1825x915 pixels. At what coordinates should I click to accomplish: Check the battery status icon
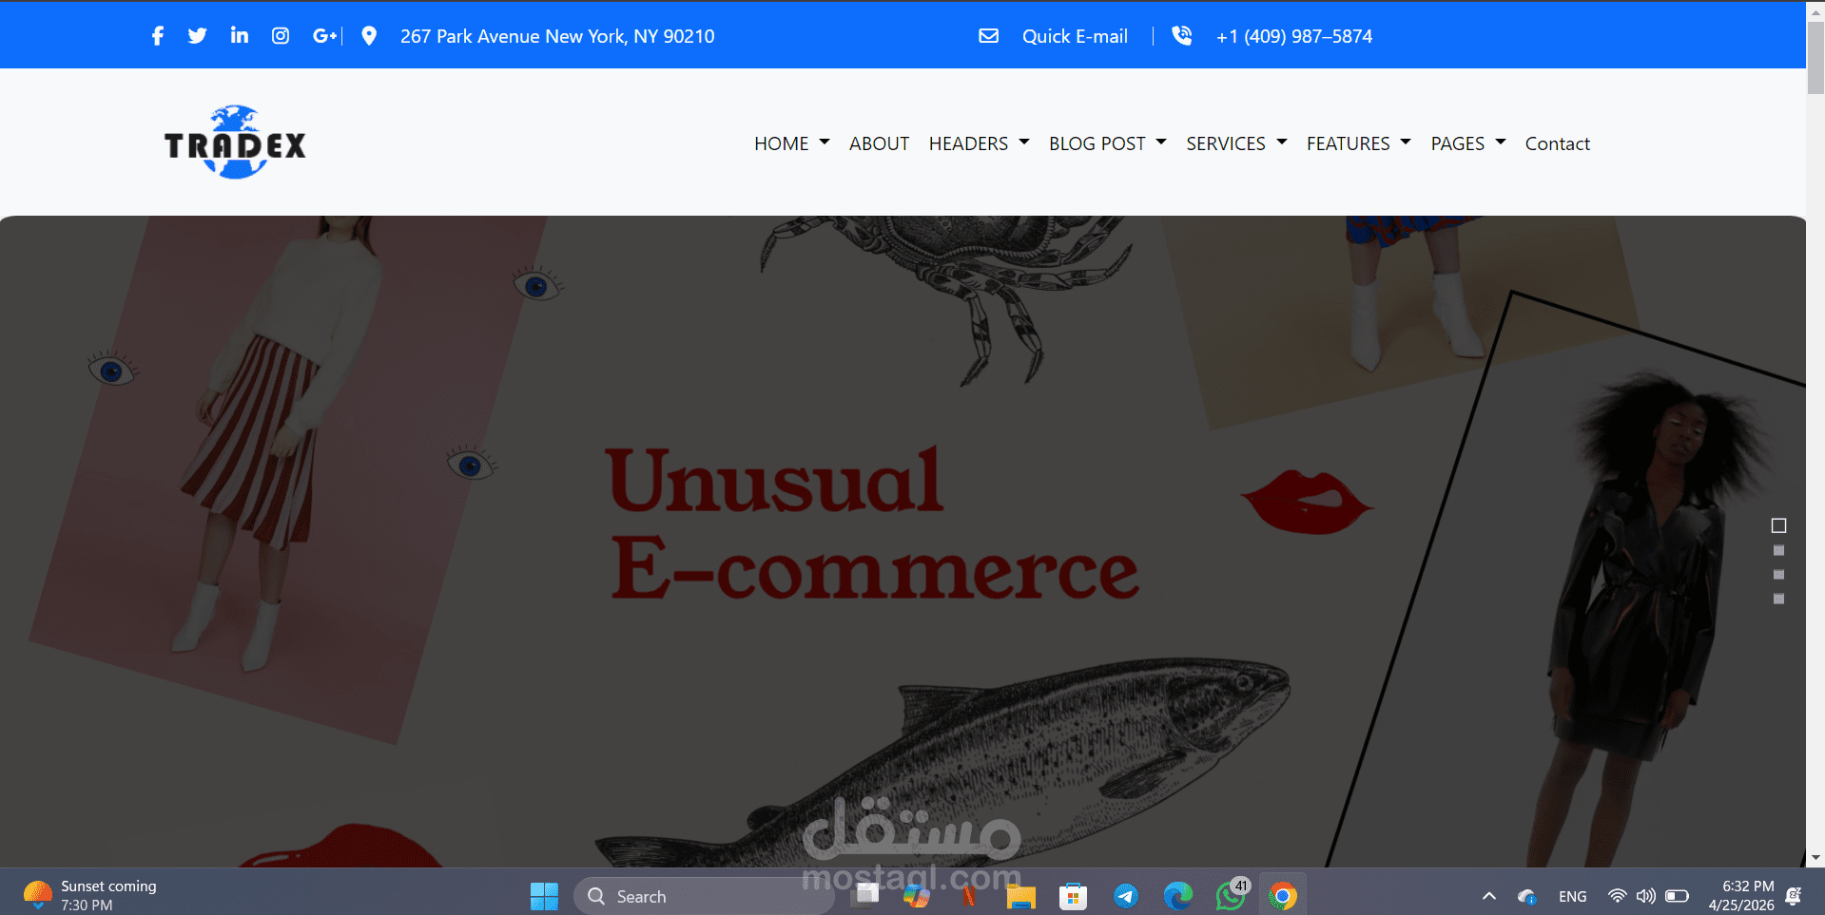[1677, 896]
